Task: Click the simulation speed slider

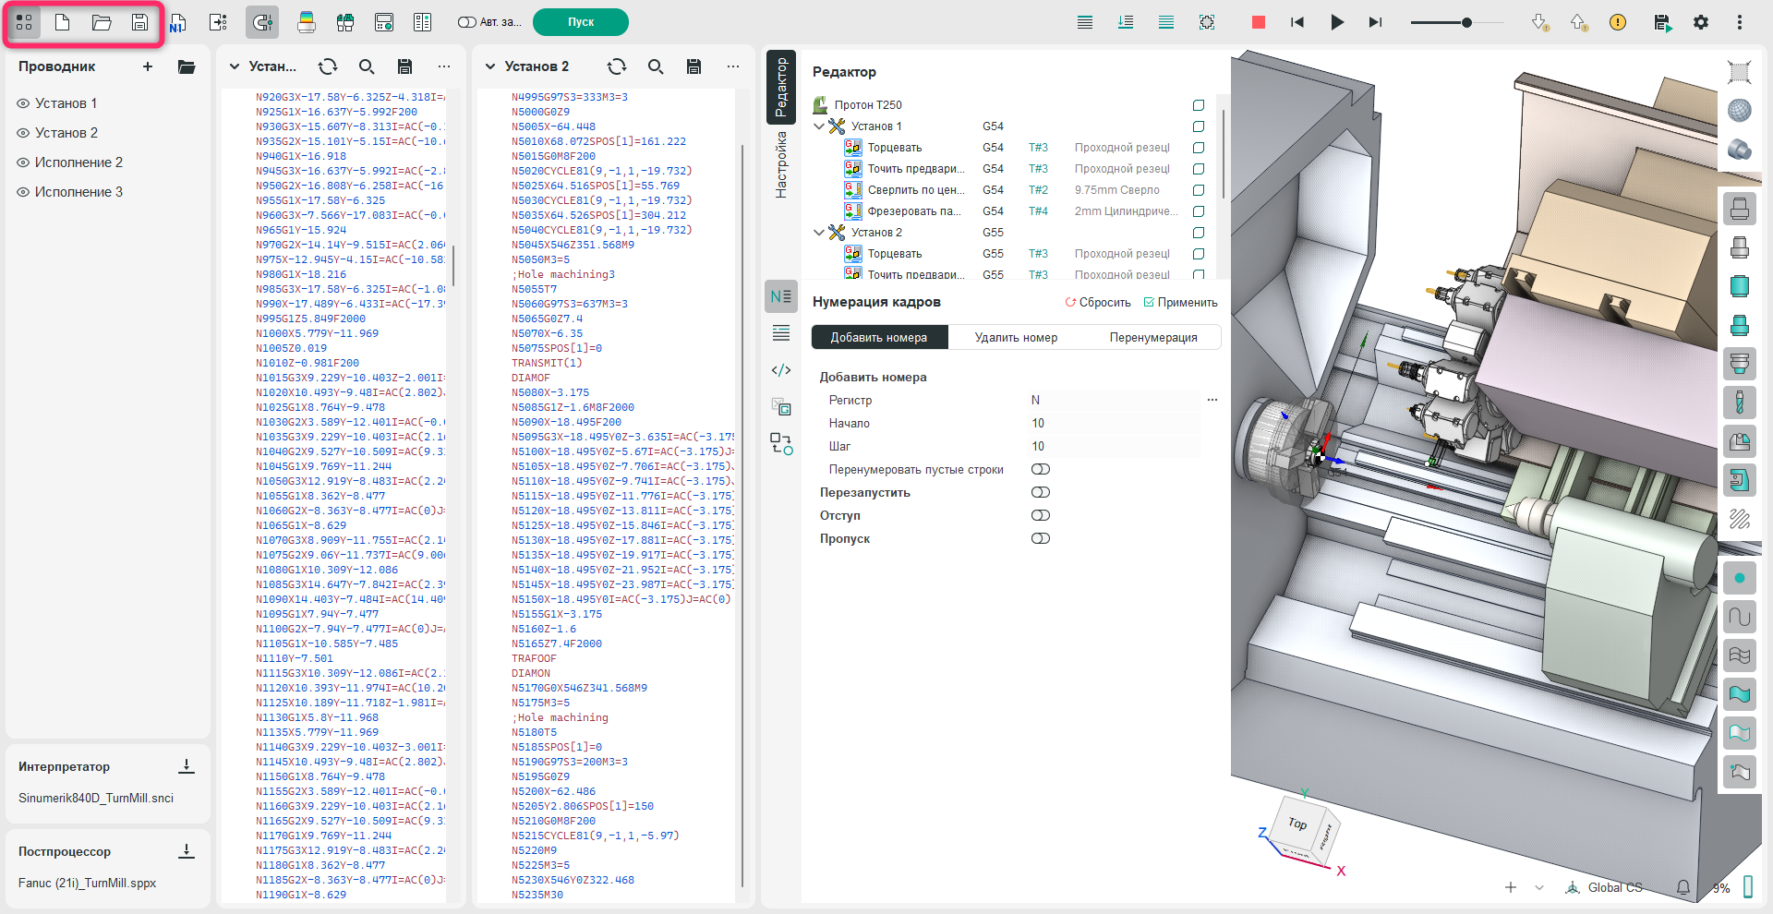Action: 1465,22
